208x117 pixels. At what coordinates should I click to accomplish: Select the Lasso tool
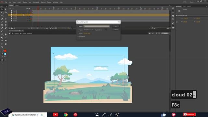click(2, 16)
